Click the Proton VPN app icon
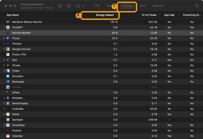The width and height of the screenshot is (203, 139). [x=8, y=55]
